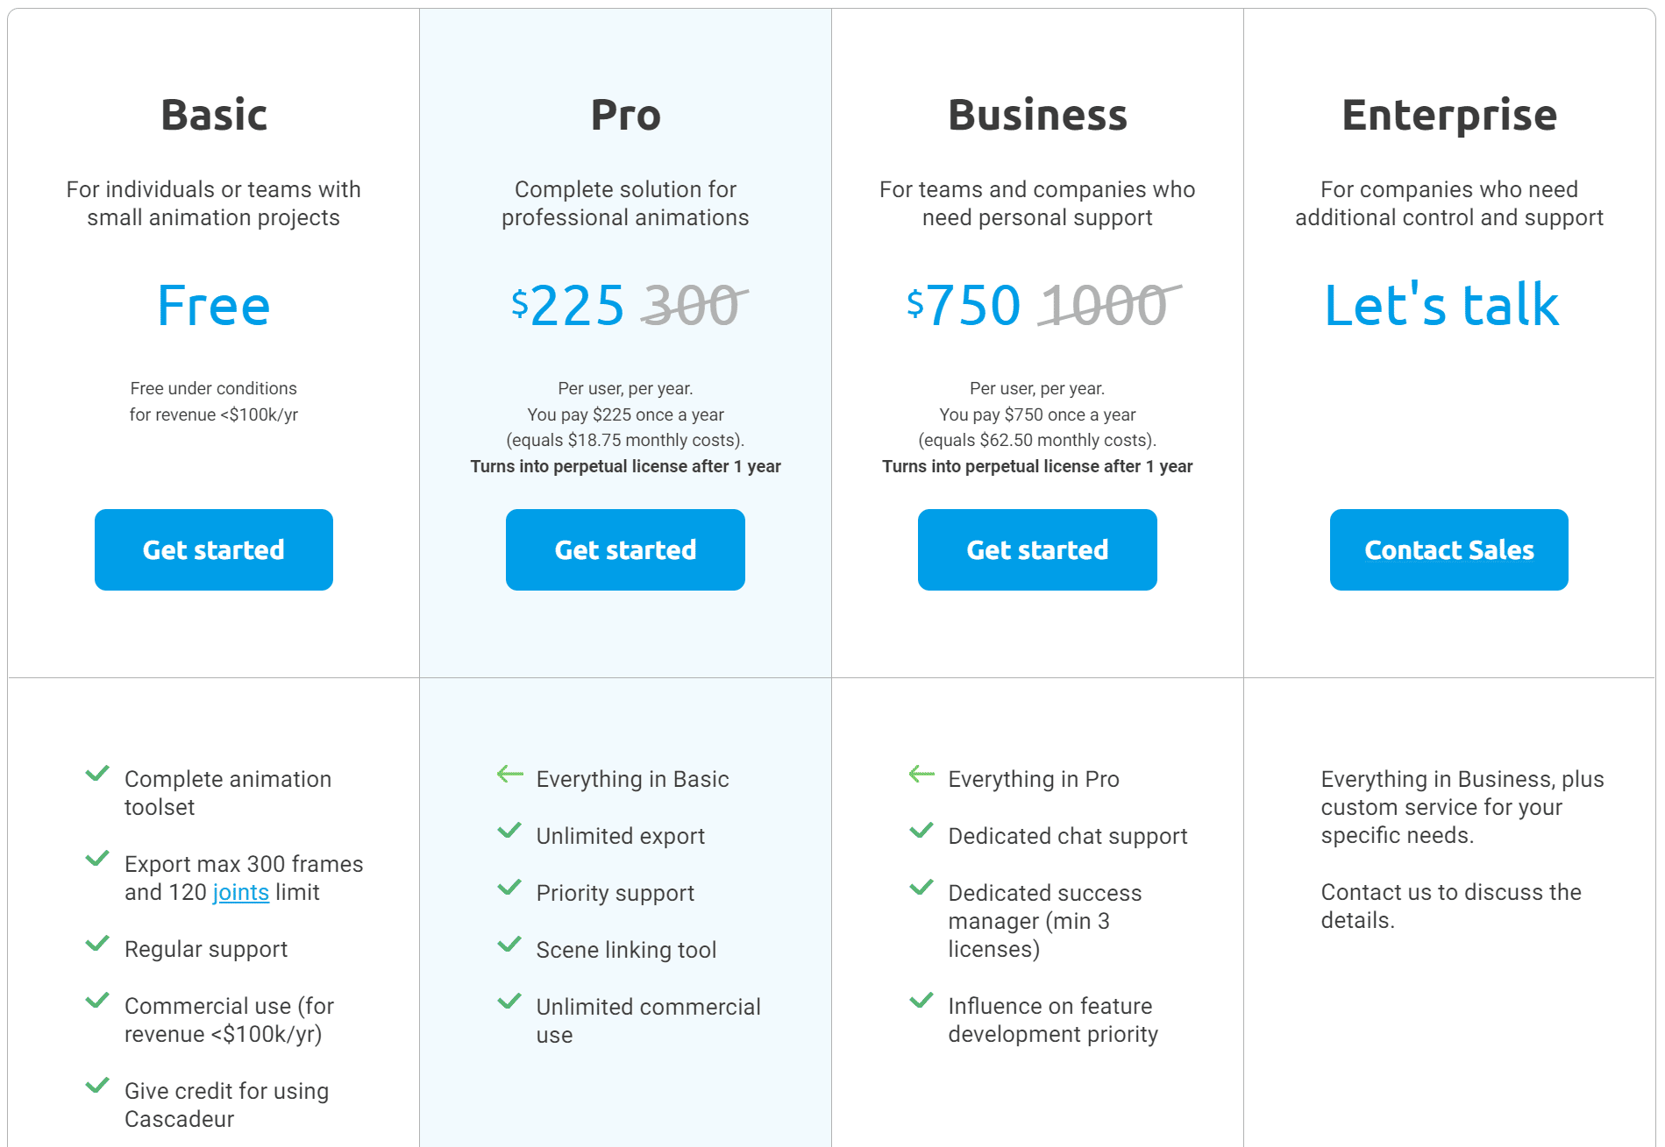Click Get started under Business plan
Image resolution: width=1665 pixels, height=1147 pixels.
(x=1037, y=549)
